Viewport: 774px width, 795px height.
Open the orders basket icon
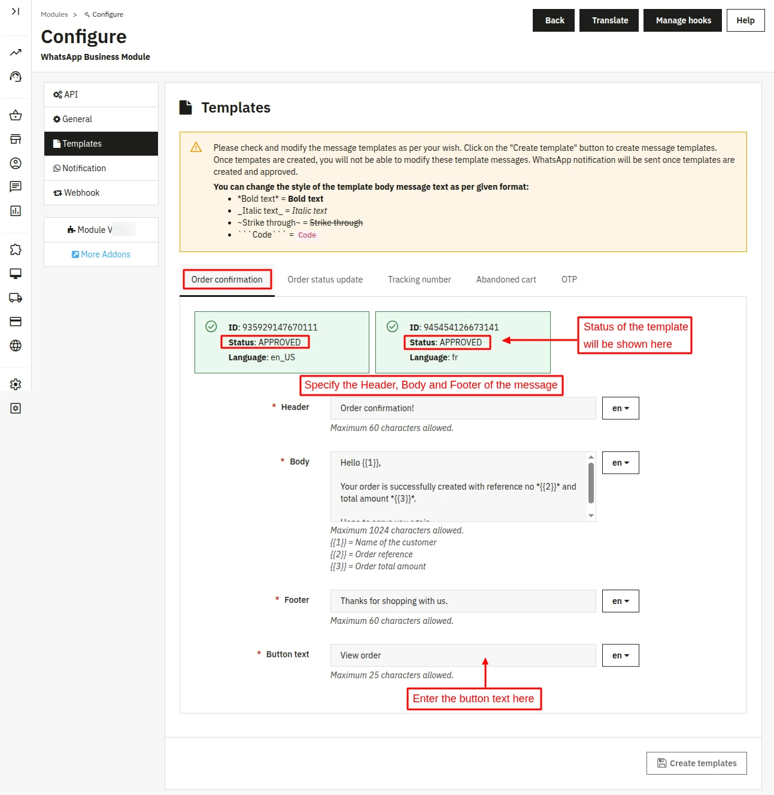point(16,115)
